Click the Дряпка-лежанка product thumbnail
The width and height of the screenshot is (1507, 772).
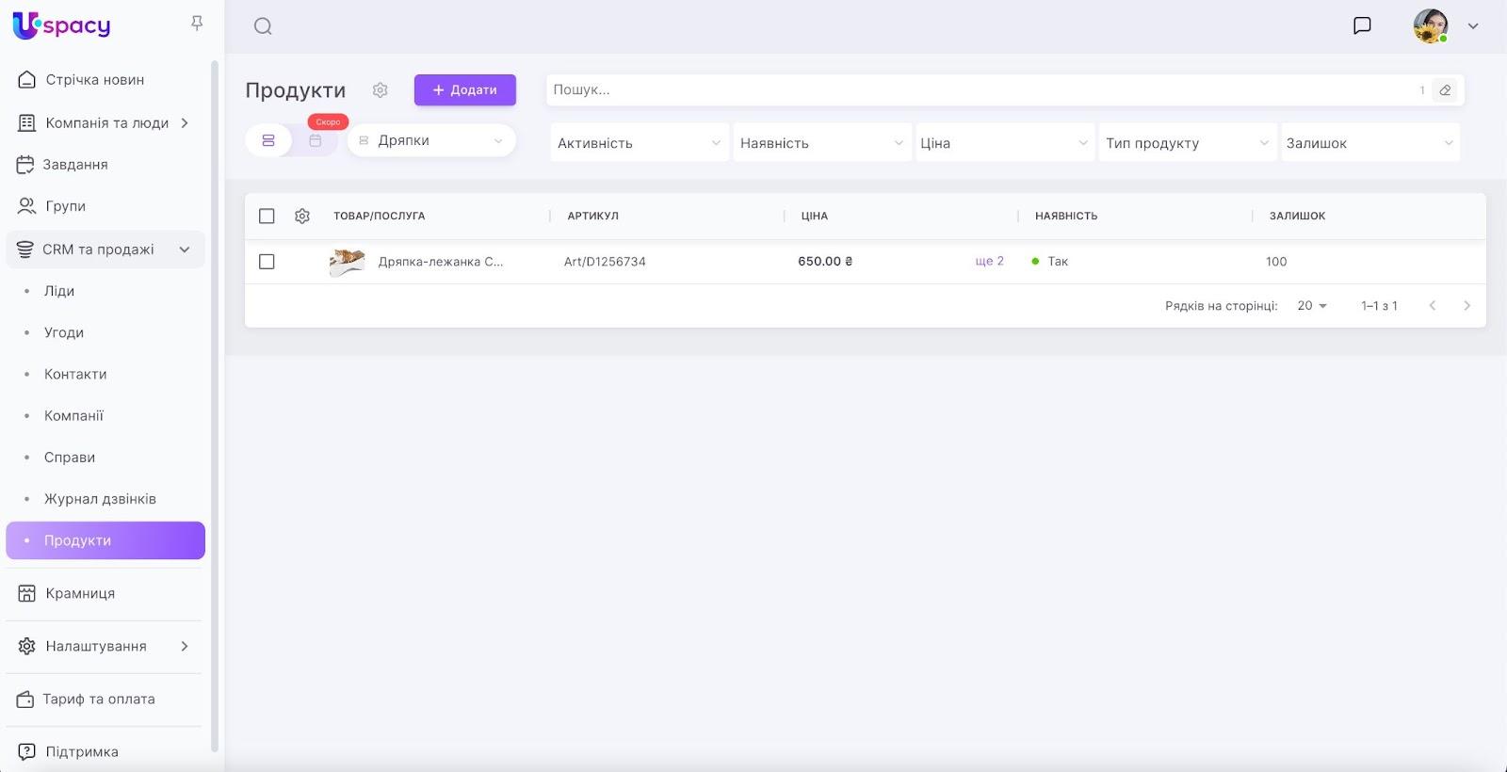347,262
